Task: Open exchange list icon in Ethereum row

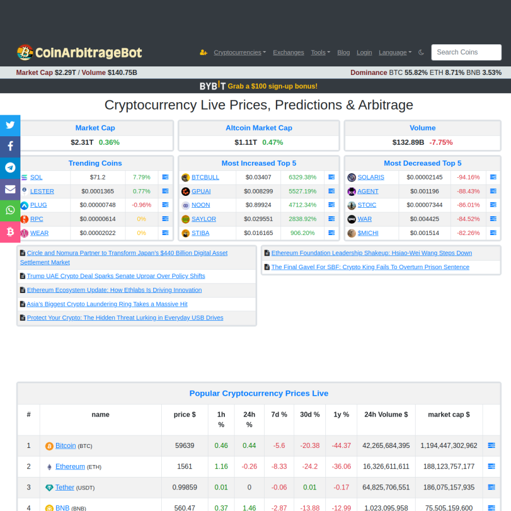Action: coord(492,466)
